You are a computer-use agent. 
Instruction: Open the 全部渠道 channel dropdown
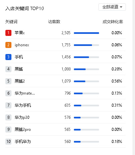coord(112,7)
